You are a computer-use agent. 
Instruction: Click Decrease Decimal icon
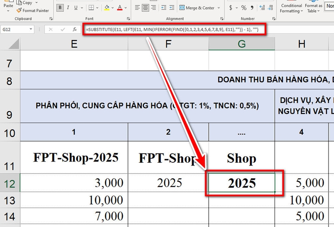[270, 8]
